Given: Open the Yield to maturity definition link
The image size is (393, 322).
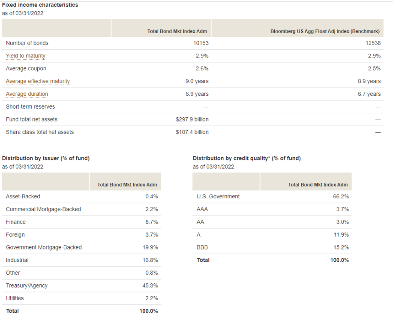Looking at the screenshot, I should coord(26,56).
